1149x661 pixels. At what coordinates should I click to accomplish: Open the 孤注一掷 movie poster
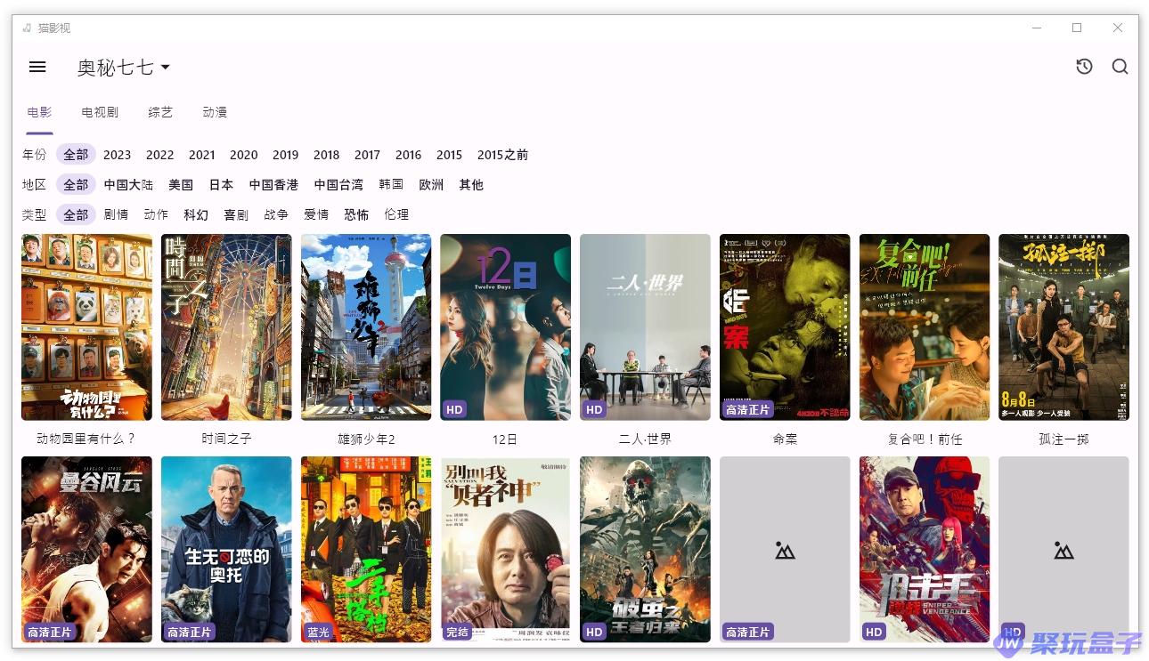point(1063,327)
